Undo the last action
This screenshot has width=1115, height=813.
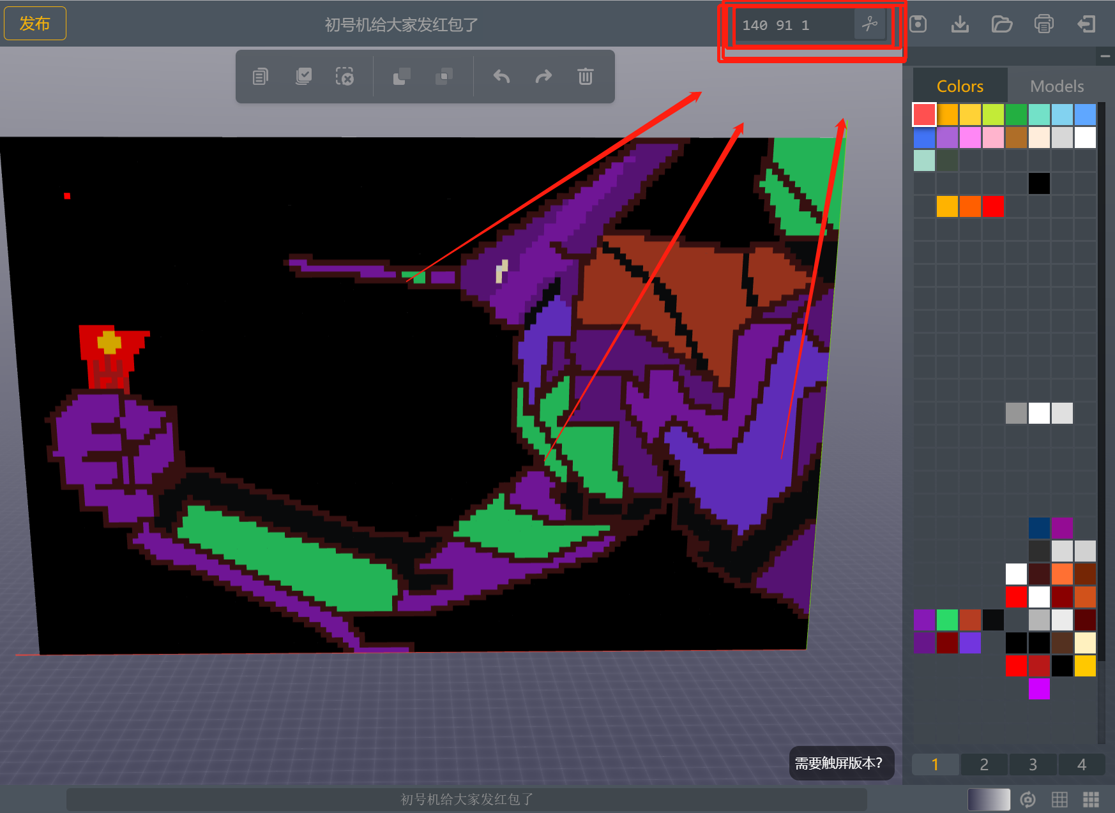[502, 77]
